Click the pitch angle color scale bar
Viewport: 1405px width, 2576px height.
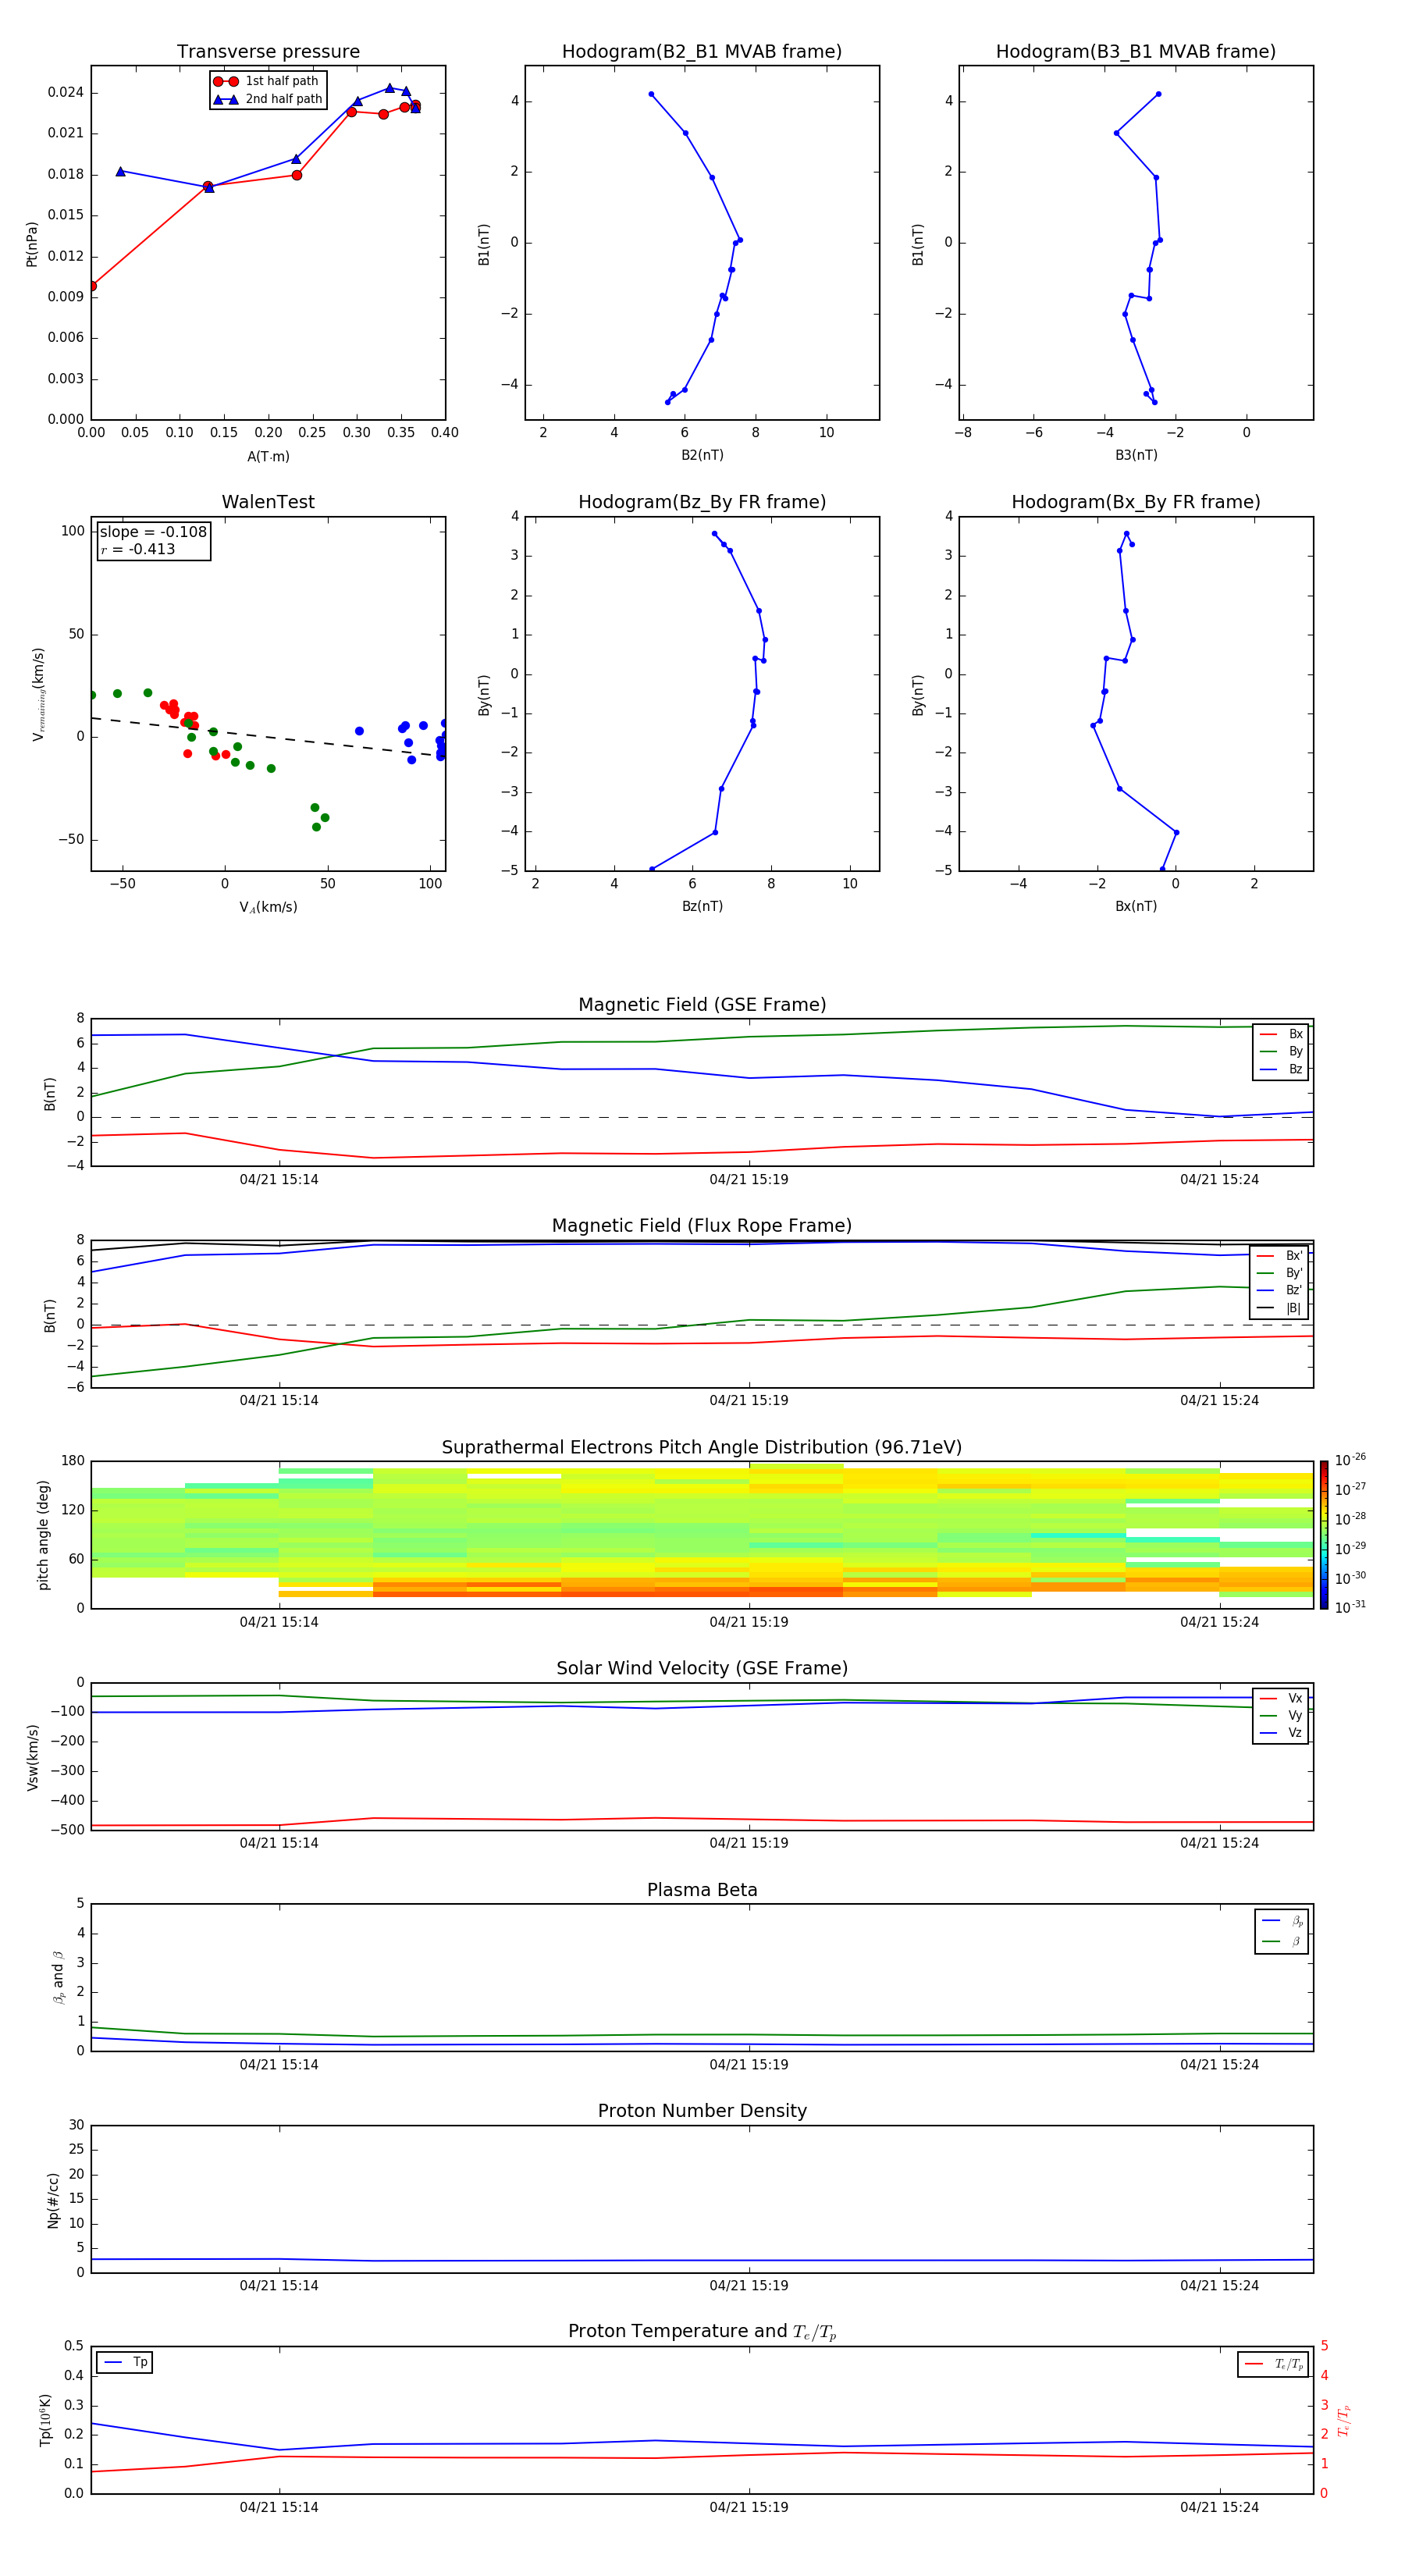1324,1534
